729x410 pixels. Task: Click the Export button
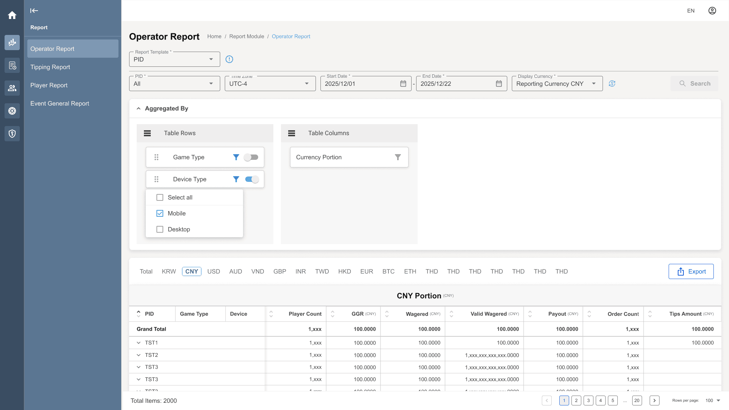point(691,271)
